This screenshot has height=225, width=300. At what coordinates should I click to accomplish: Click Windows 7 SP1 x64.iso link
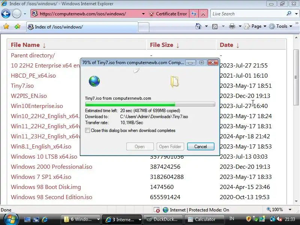point(41,177)
